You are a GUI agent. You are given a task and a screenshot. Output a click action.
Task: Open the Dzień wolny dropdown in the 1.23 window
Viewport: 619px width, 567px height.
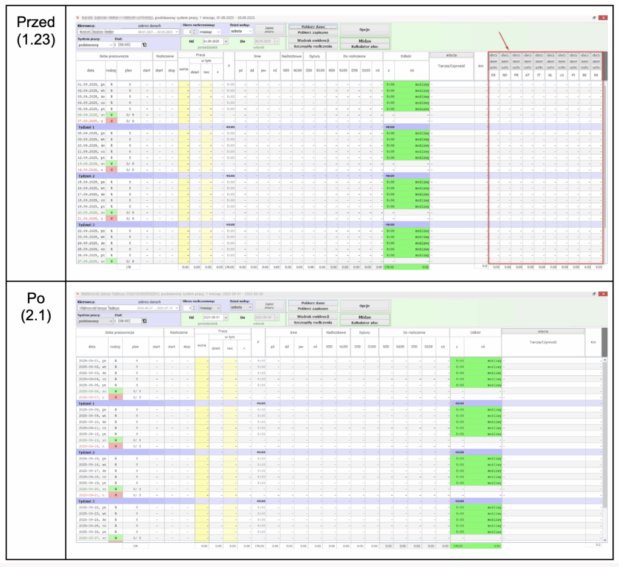250,31
